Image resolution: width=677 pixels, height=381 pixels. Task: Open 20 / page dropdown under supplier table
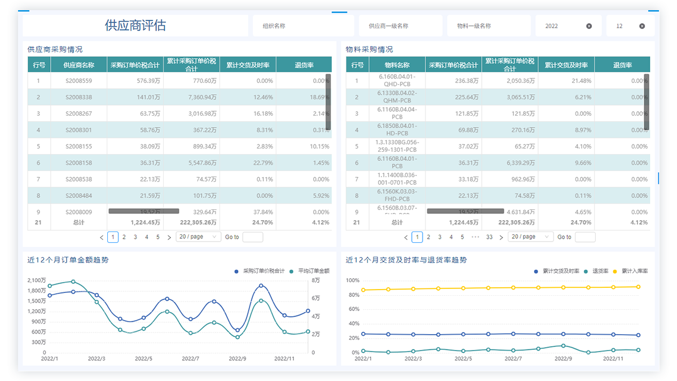click(198, 237)
